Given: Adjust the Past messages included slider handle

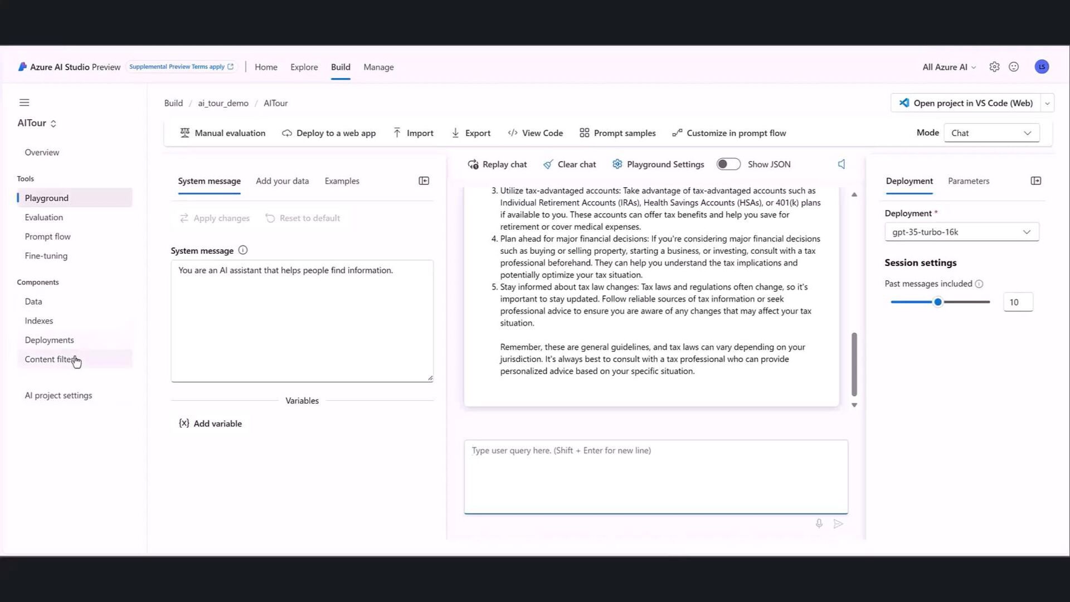Looking at the screenshot, I should click(x=938, y=302).
